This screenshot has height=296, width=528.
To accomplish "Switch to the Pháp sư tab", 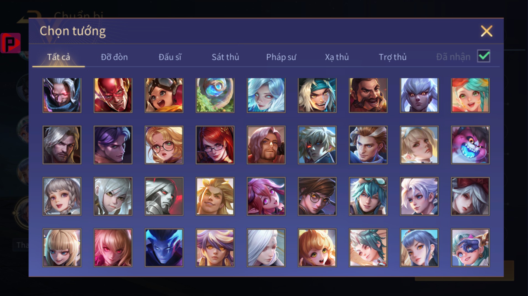I will (x=281, y=57).
